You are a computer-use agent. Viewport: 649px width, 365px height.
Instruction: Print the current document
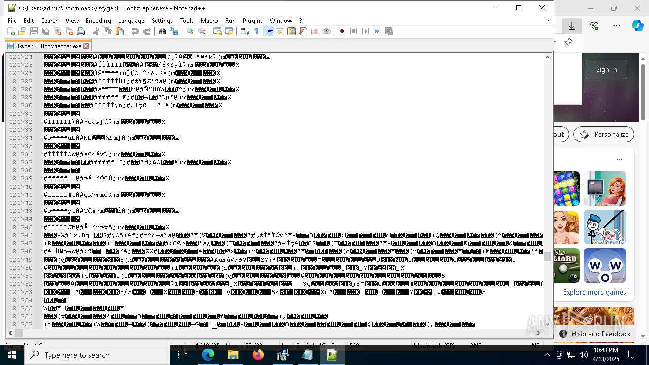[x=81, y=31]
